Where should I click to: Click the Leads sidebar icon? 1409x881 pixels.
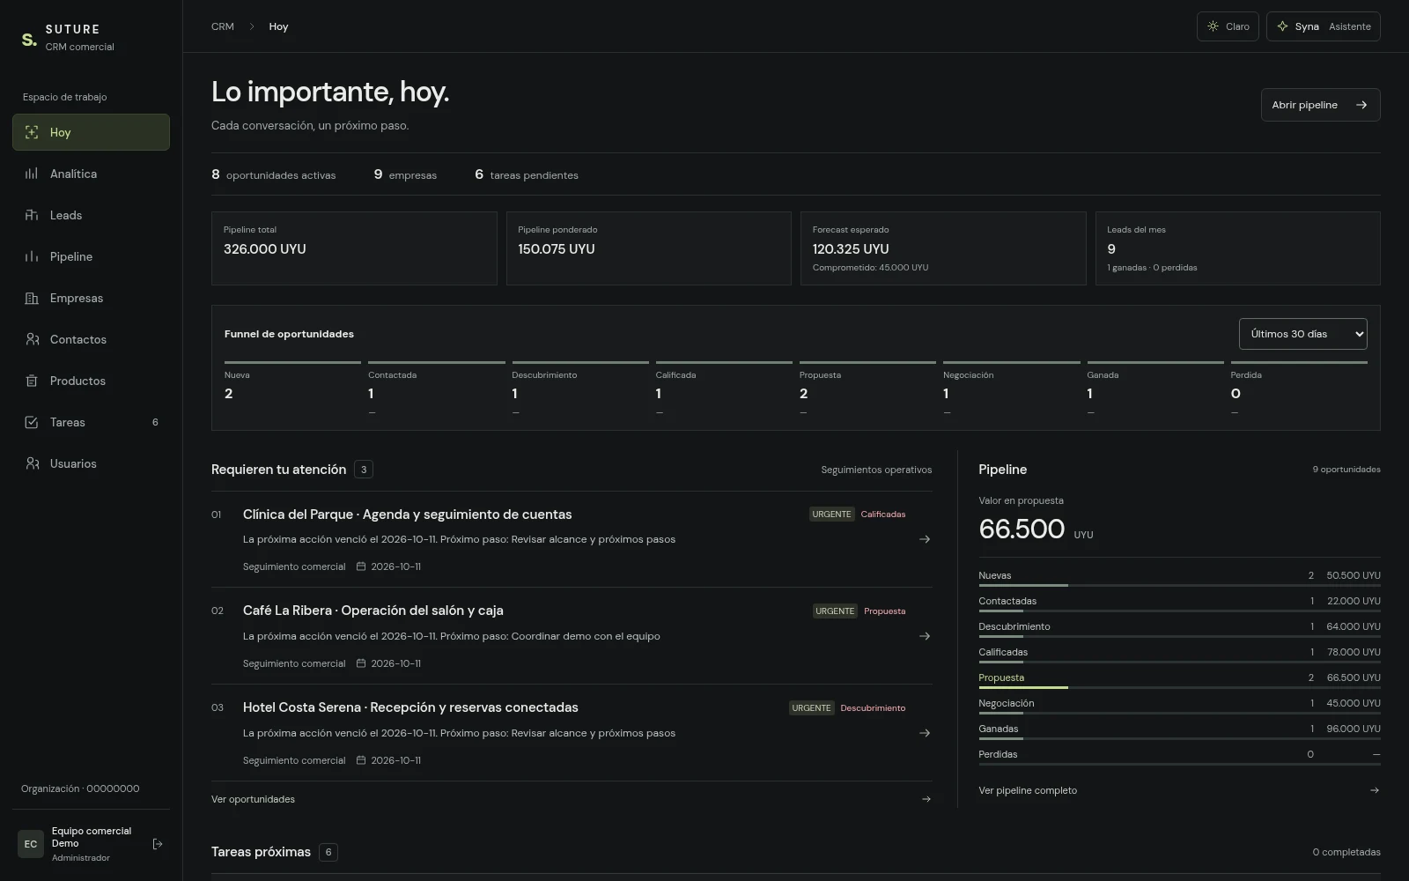tap(32, 215)
